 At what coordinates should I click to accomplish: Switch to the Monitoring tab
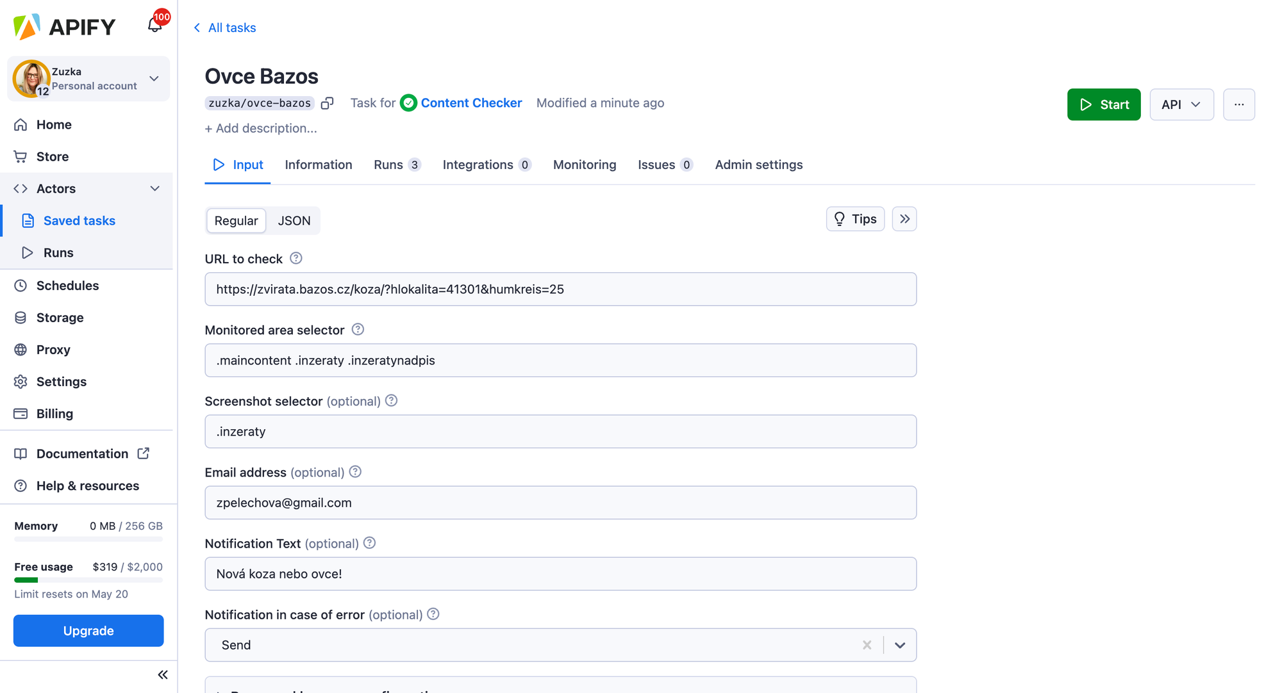(584, 165)
